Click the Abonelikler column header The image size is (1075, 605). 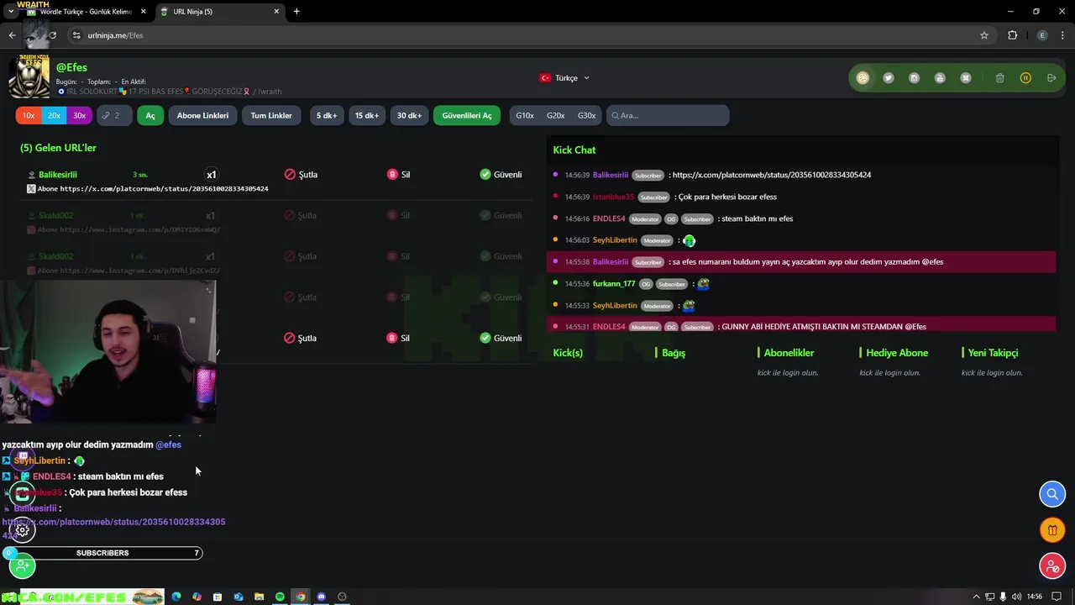[x=789, y=353]
